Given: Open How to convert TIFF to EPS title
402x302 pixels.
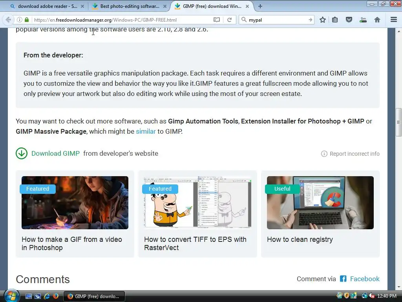Looking at the screenshot, I should (x=195, y=243).
